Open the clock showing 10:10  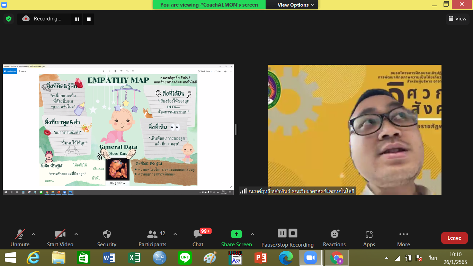455,258
